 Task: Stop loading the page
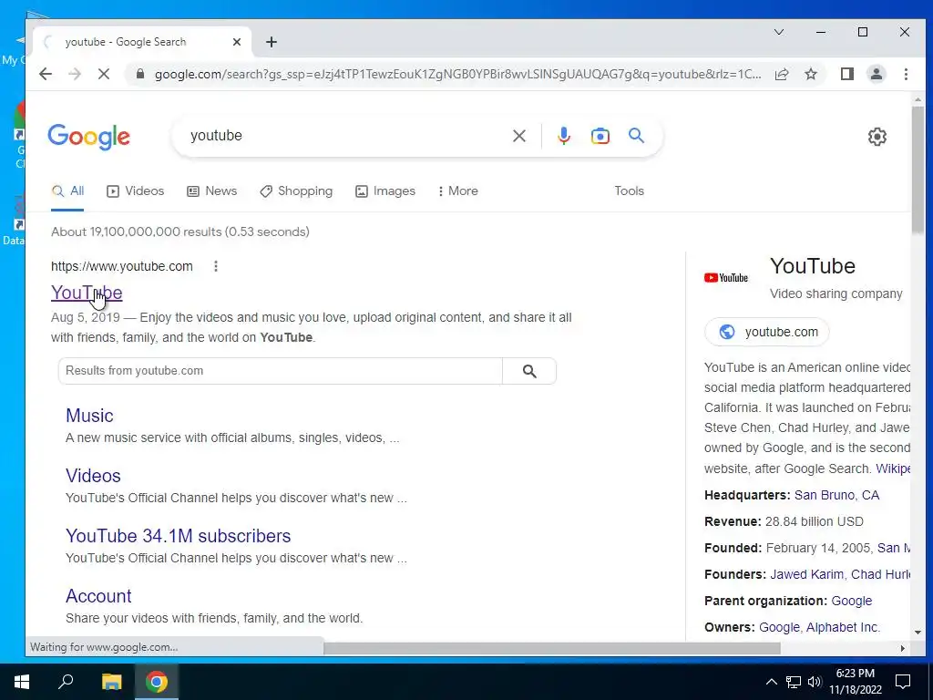click(104, 74)
